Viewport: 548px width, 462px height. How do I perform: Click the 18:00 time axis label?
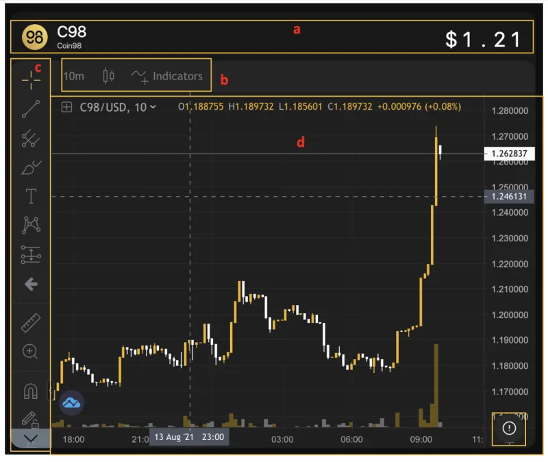(x=73, y=439)
